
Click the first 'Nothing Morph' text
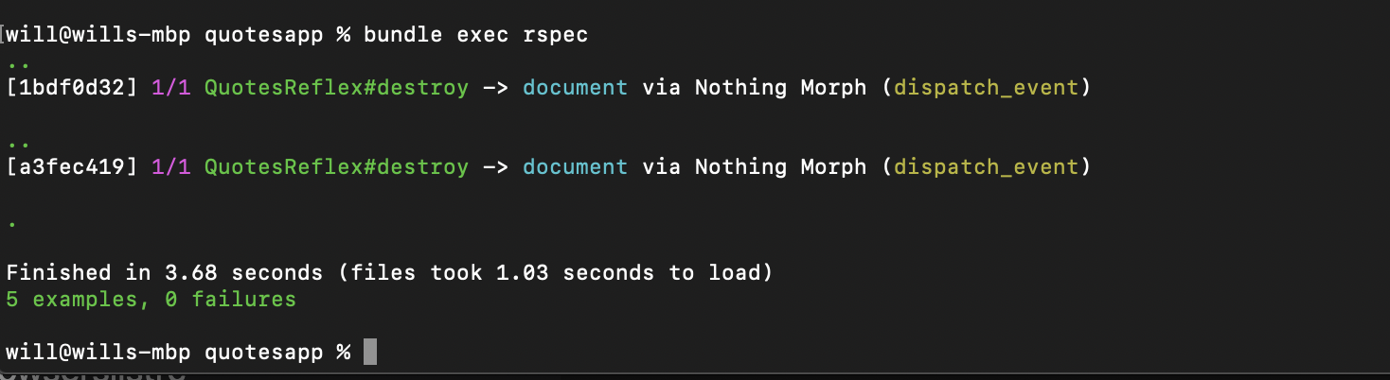point(780,88)
